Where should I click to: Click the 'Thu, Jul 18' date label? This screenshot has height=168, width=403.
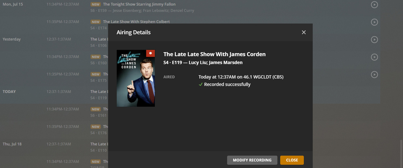point(12,144)
